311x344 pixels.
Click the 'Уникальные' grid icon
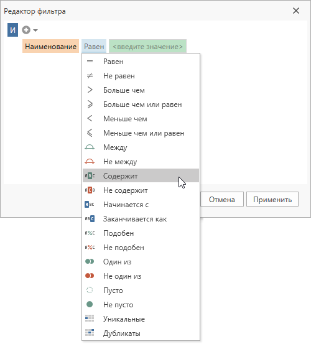[90, 318]
